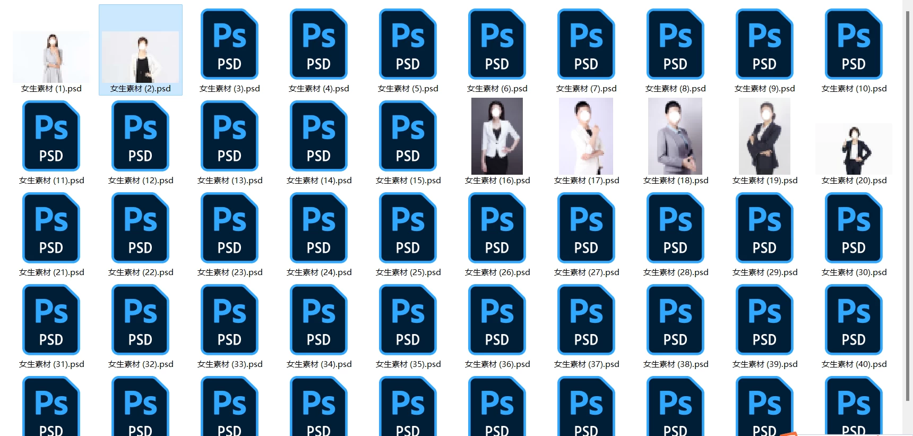Click the highlighted 女生素材 (2).psd thumbnail

[x=140, y=57]
